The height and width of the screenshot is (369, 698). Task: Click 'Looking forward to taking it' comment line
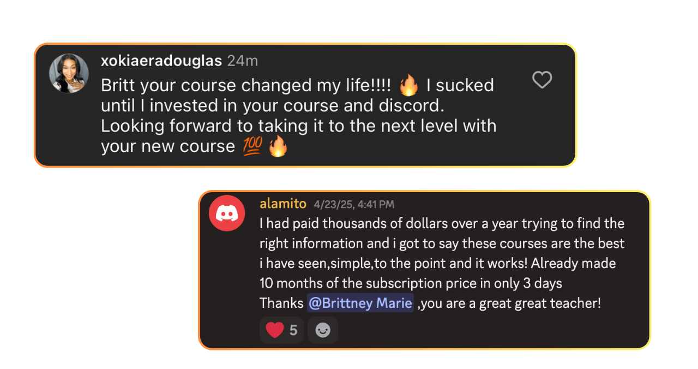[x=298, y=126]
